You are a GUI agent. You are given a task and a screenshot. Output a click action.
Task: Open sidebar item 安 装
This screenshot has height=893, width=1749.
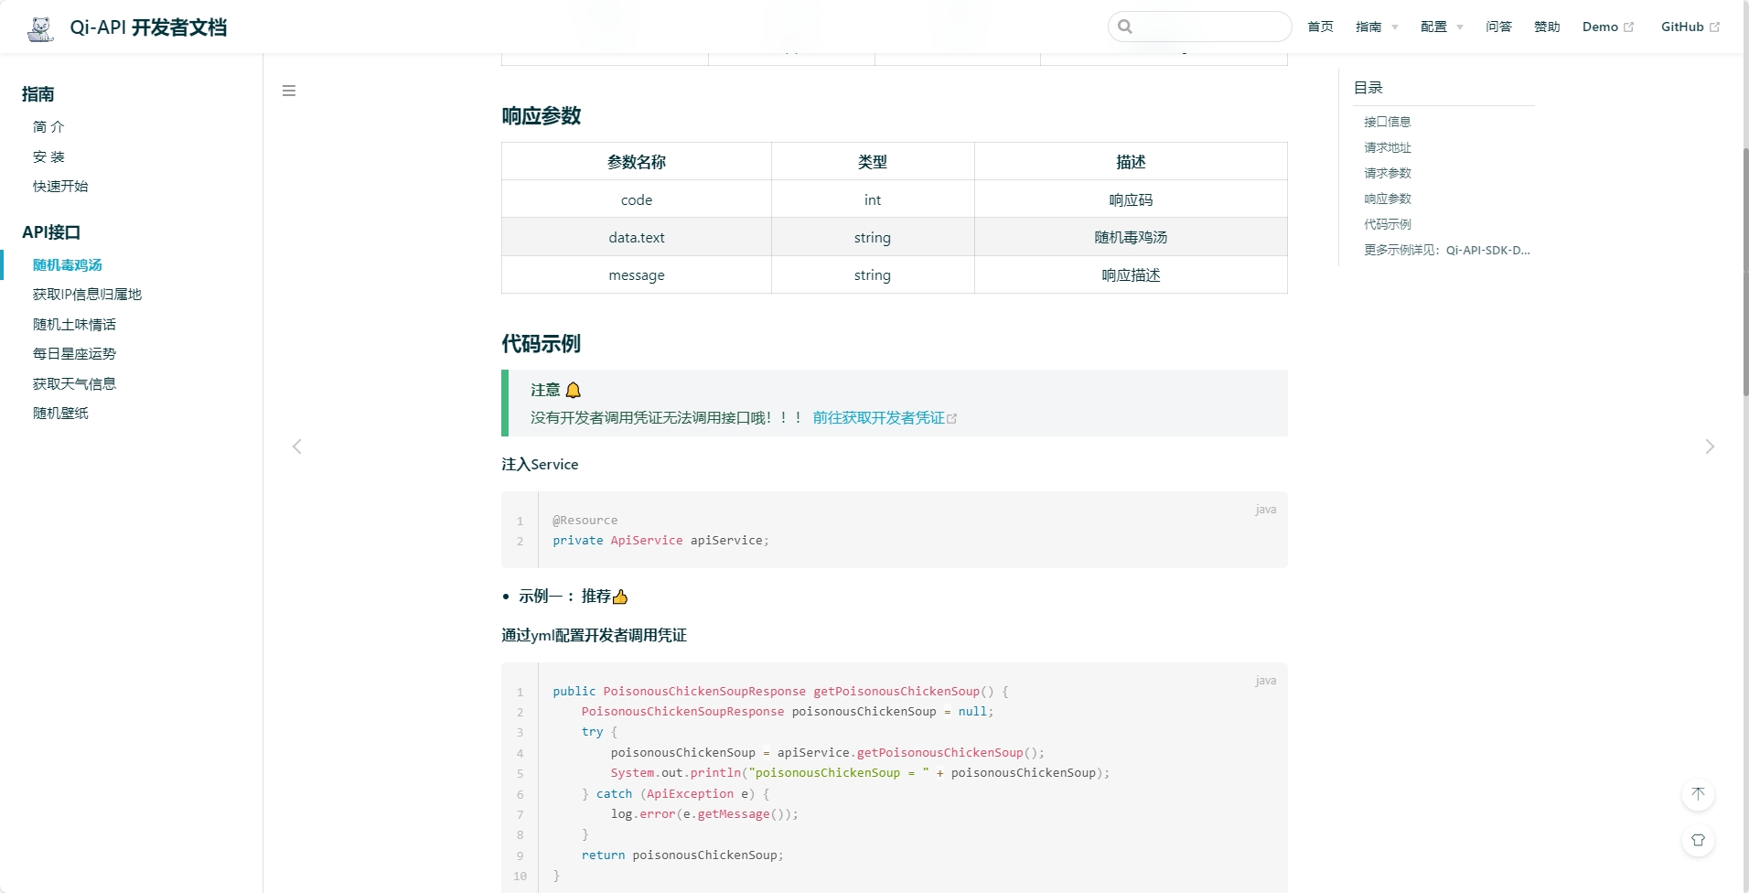tap(48, 156)
